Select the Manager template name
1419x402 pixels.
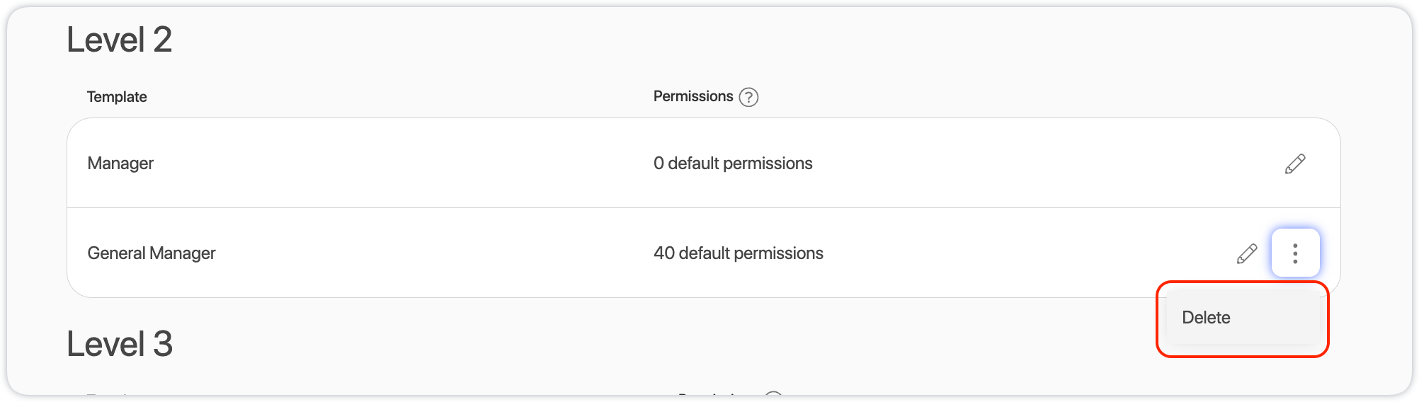click(120, 163)
